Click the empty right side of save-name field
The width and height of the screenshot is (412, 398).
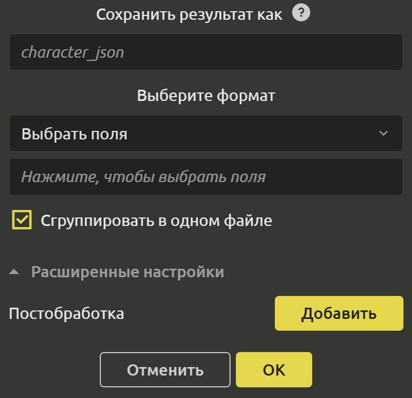[320, 52]
